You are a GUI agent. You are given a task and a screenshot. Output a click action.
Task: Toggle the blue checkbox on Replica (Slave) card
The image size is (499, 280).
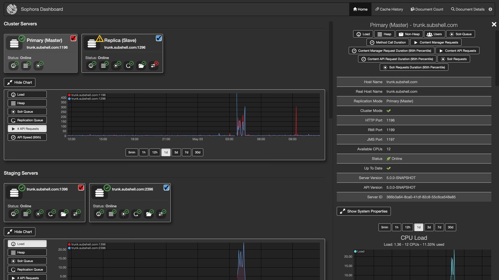[159, 38]
